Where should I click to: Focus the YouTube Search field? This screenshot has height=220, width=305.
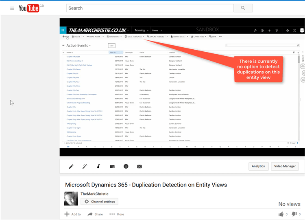pos(150,8)
